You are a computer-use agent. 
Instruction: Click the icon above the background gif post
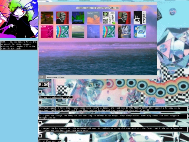(x=40, y=123)
